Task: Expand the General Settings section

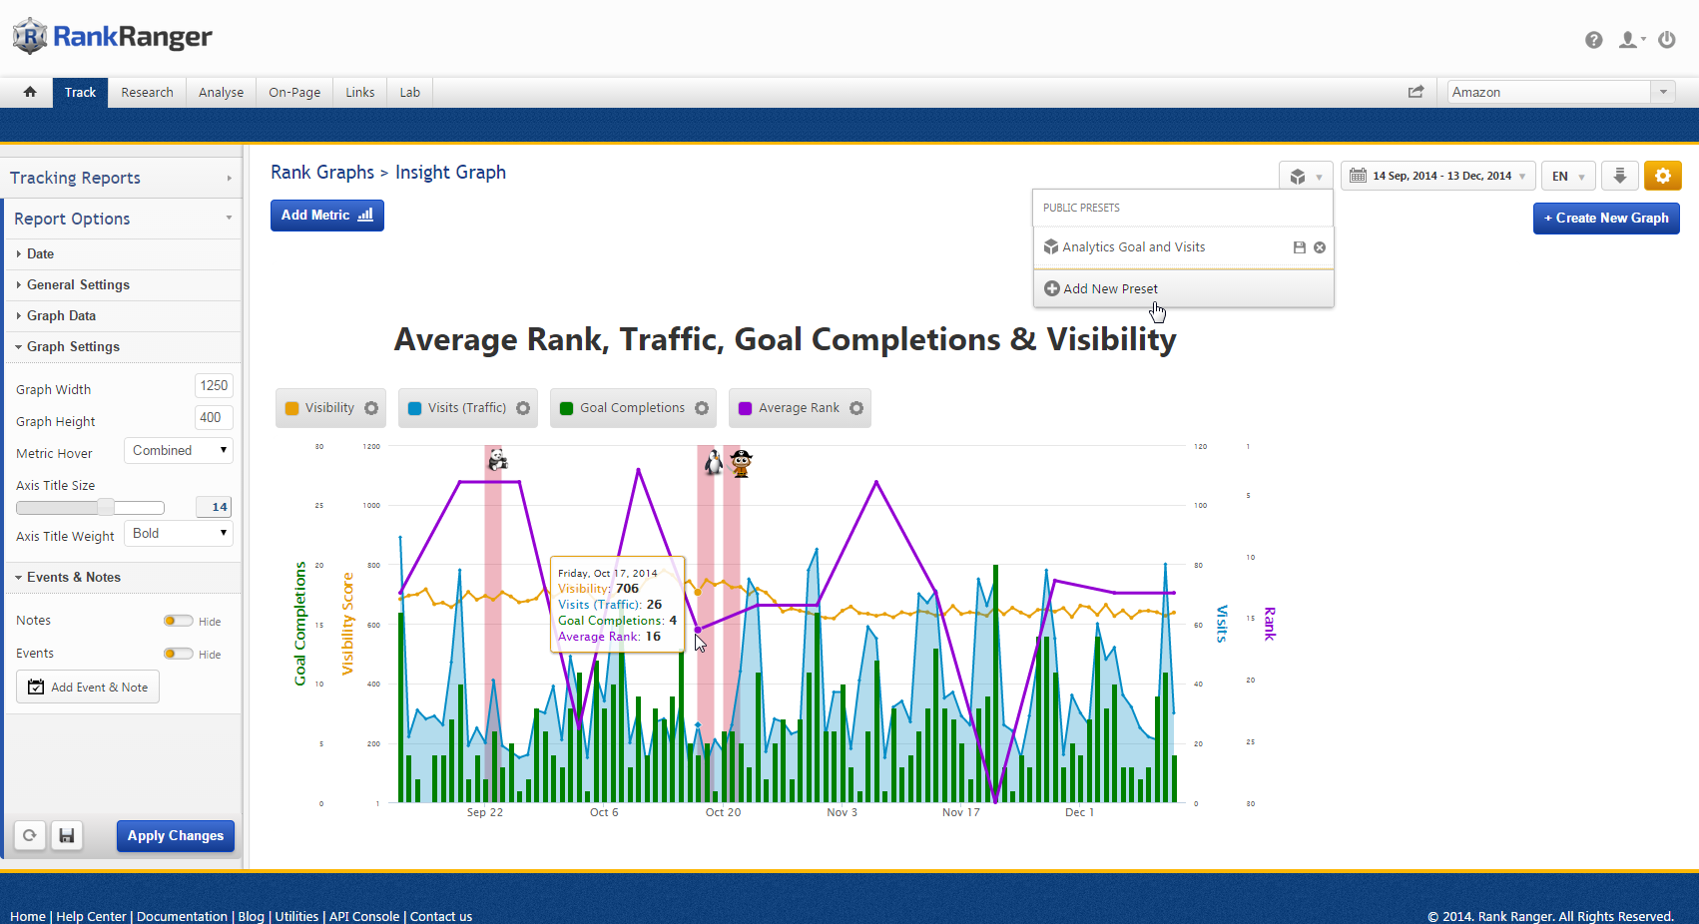Action: (78, 284)
